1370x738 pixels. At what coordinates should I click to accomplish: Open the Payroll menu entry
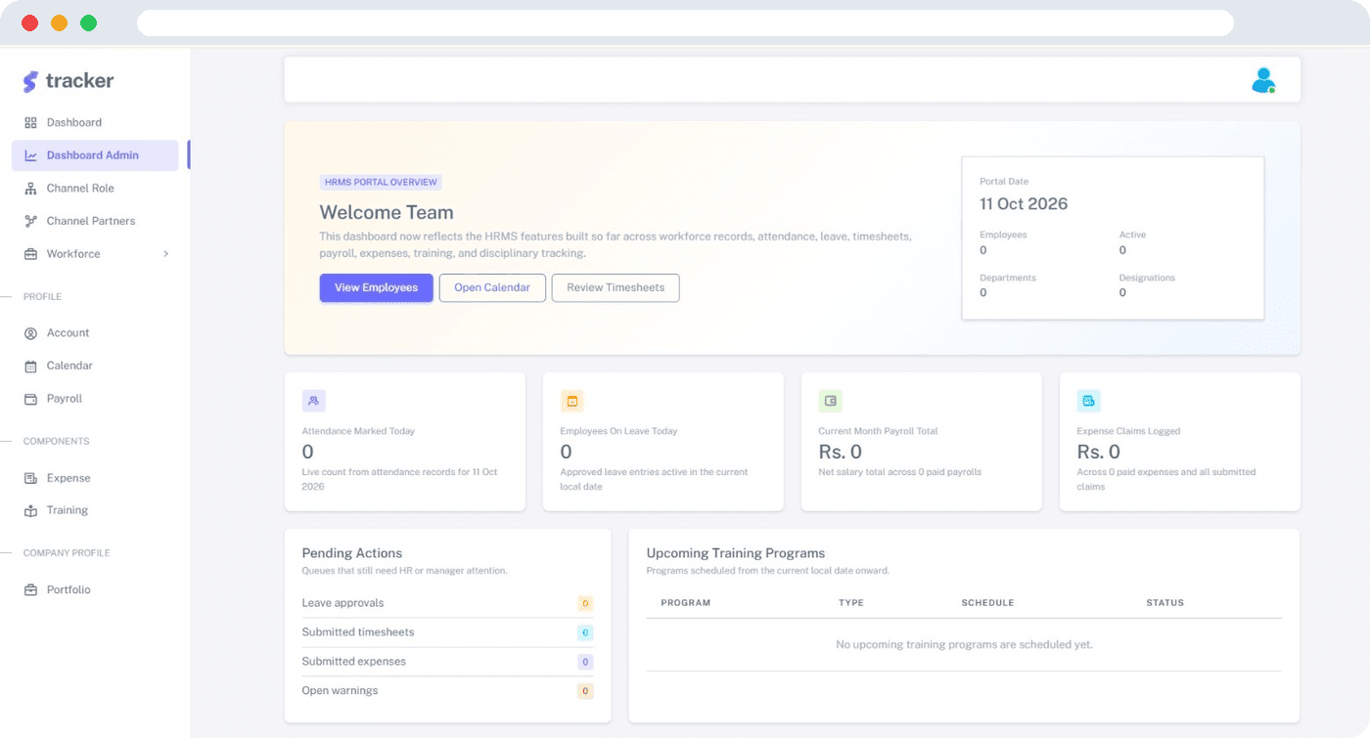pyautogui.click(x=95, y=399)
